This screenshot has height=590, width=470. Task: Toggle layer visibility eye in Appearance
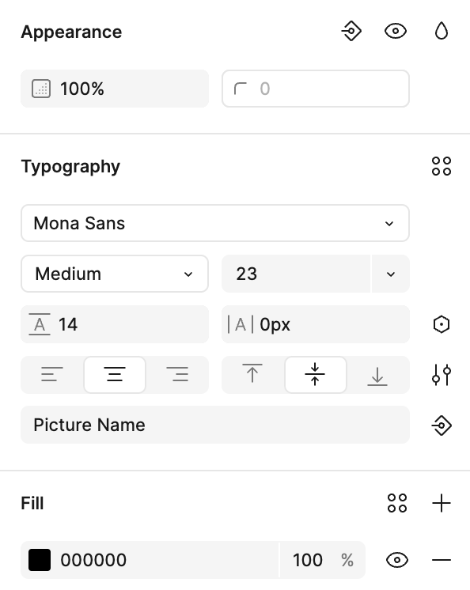pos(396,31)
